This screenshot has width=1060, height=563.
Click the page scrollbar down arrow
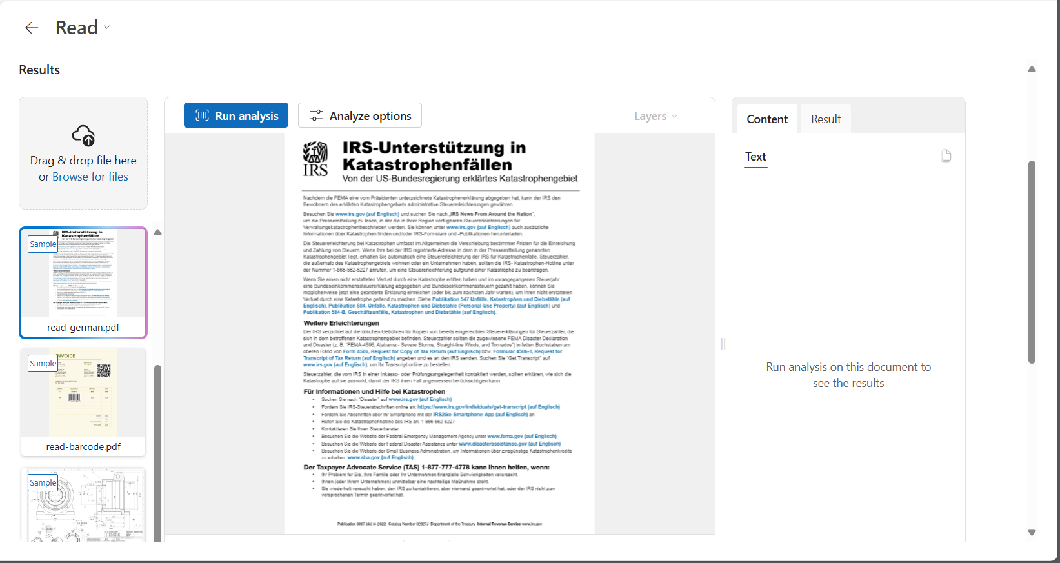pyautogui.click(x=1032, y=533)
